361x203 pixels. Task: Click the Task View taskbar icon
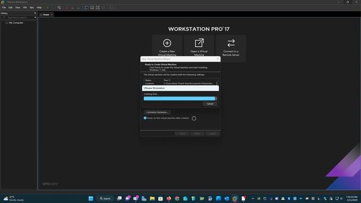pos(119,198)
